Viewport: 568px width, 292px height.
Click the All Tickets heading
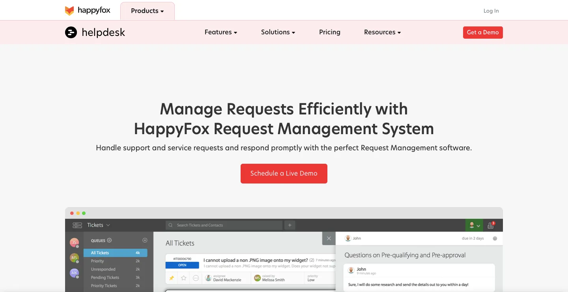[180, 243]
